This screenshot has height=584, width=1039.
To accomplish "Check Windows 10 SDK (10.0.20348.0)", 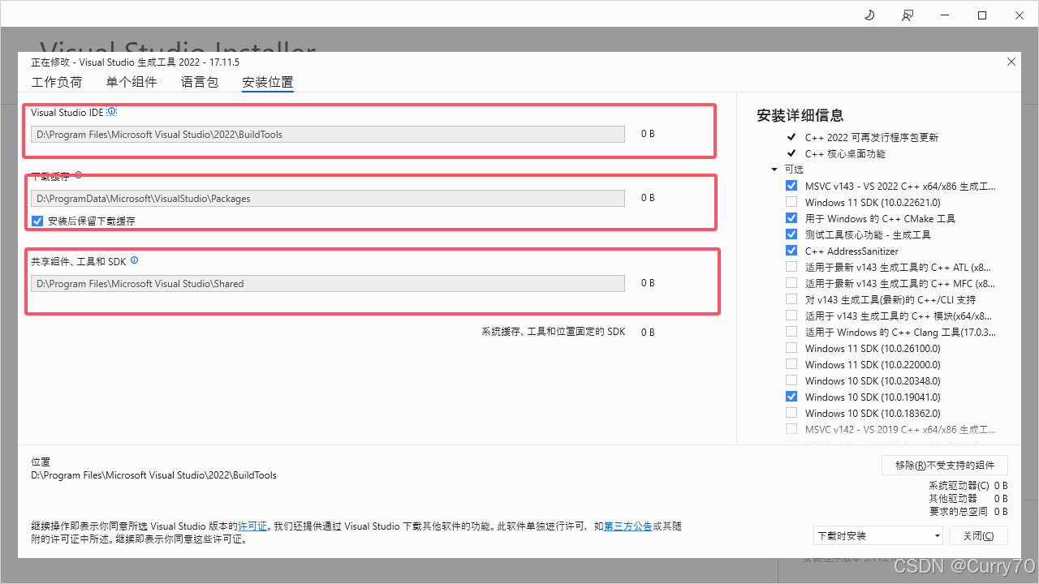I will 791,380.
